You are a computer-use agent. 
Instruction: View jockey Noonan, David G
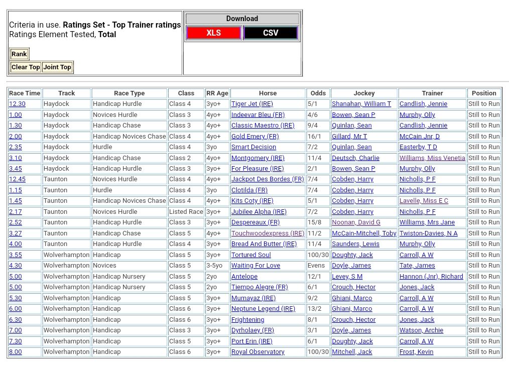[356, 222]
